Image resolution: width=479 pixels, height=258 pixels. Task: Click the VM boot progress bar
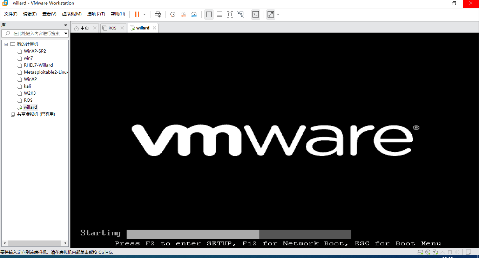click(238, 234)
